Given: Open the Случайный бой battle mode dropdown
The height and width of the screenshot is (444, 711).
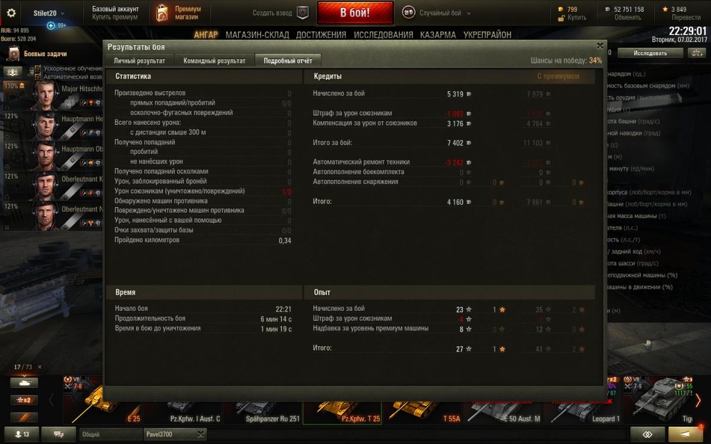Looking at the screenshot, I should (437, 13).
